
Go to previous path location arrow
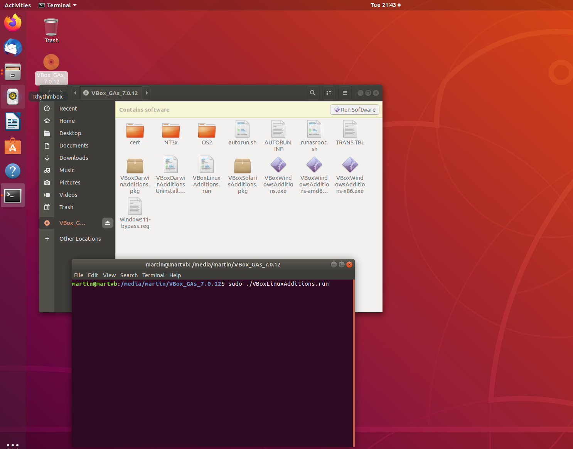pos(75,93)
